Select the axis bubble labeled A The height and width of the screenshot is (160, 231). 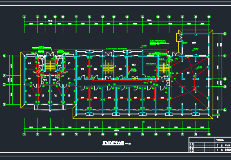coord(225,110)
